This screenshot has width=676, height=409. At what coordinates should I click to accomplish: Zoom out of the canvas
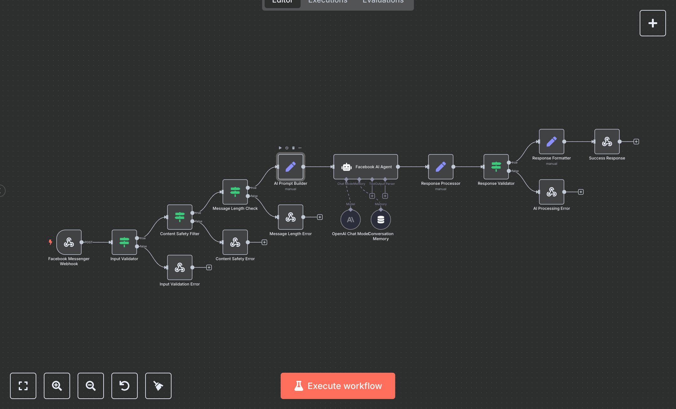tap(91, 386)
